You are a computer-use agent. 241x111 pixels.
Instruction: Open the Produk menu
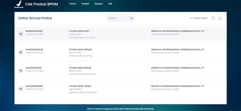click(x=85, y=4)
